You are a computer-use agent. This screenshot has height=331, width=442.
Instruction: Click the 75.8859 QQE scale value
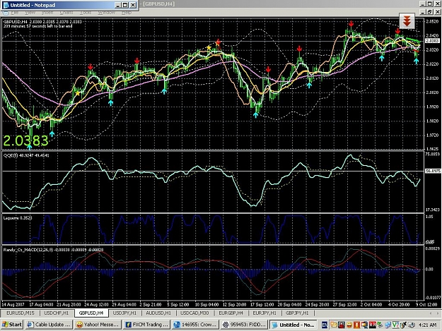[432, 155]
